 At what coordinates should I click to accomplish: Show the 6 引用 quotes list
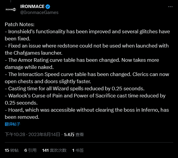coord(30,150)
